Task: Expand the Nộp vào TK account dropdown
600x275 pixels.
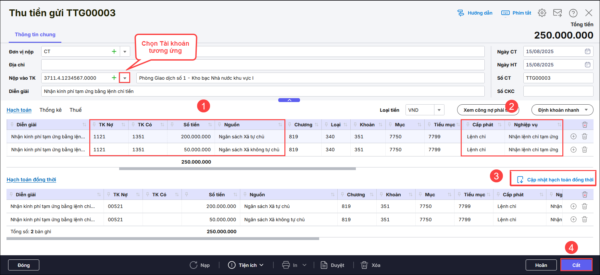Action: pyautogui.click(x=125, y=78)
